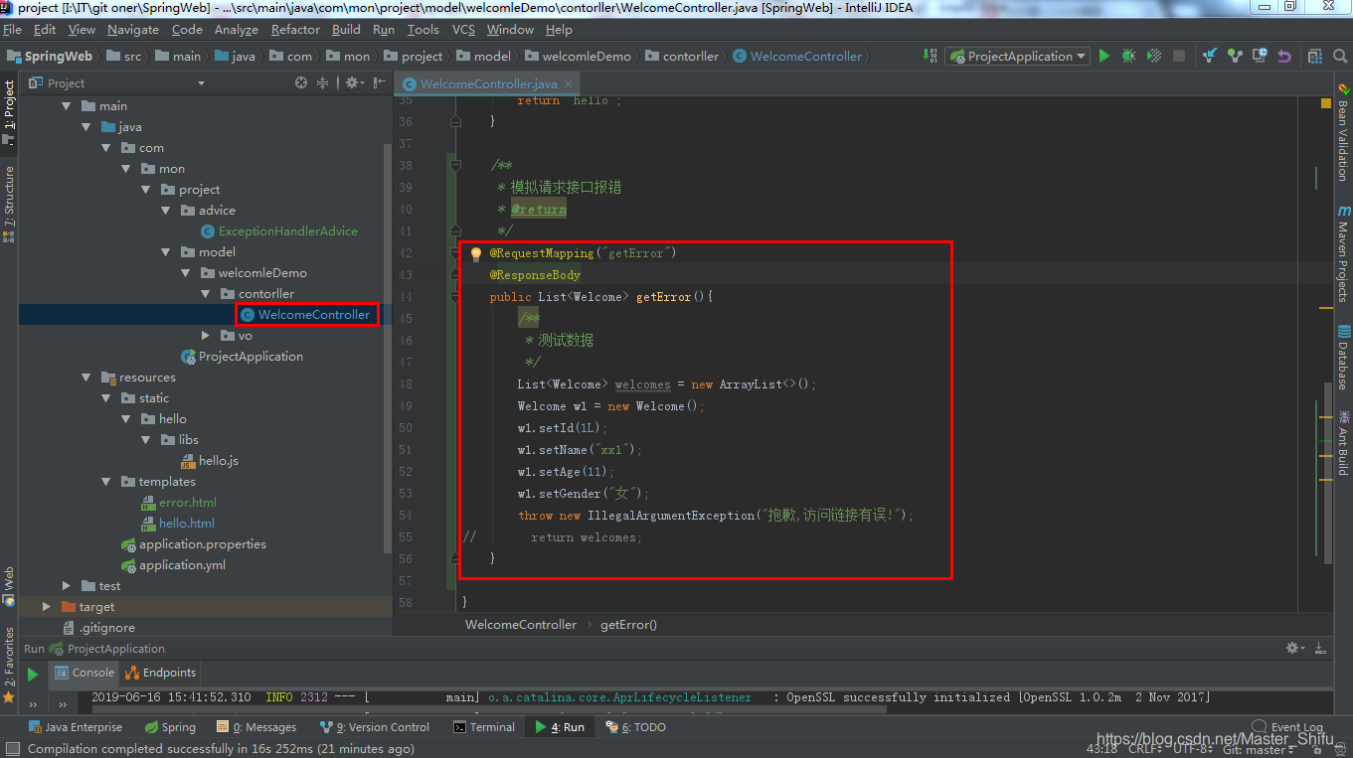The height and width of the screenshot is (758, 1353).
Task: Open application.yml in the tree
Action: click(173, 565)
